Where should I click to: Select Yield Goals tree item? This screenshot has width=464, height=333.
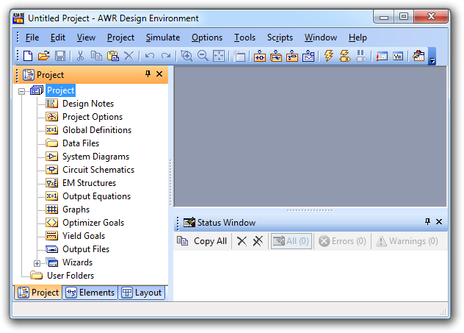pyautogui.click(x=84, y=236)
